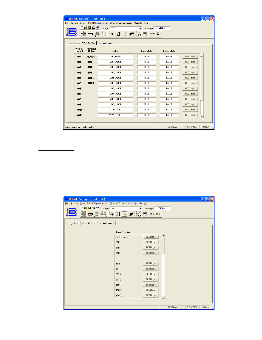Viewport: 262px width, 340px height.
Task: Click the virtual outputs list scroll-down arrow
Action: (202, 117)
